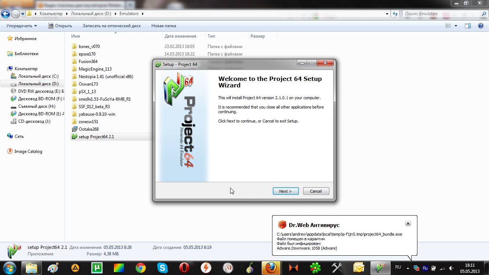Click Emulators in the address breadcrumb
The height and width of the screenshot is (275, 489).
129,14
